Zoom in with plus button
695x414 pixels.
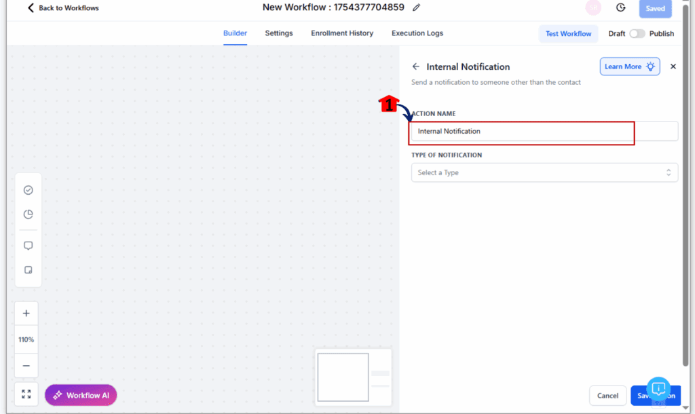[x=26, y=314]
